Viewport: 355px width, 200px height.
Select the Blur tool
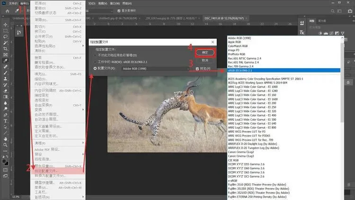click(5, 103)
